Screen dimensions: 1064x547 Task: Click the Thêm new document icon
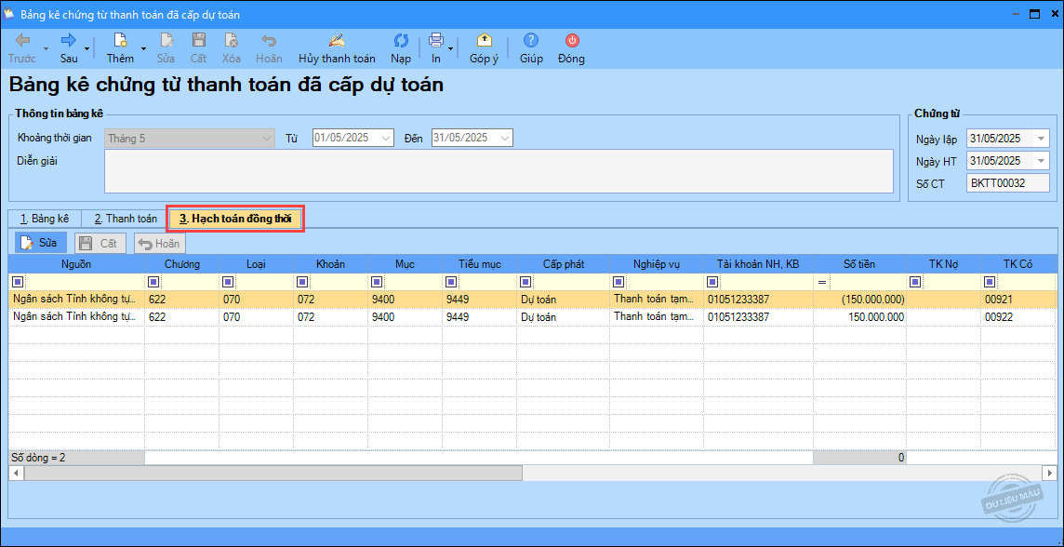[120, 41]
